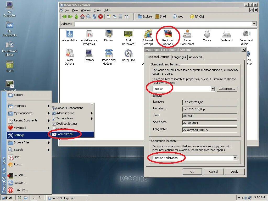Viewport: 268px width, 201px height.
Task: Open My Network Places desktop icon
Action: tap(10, 49)
